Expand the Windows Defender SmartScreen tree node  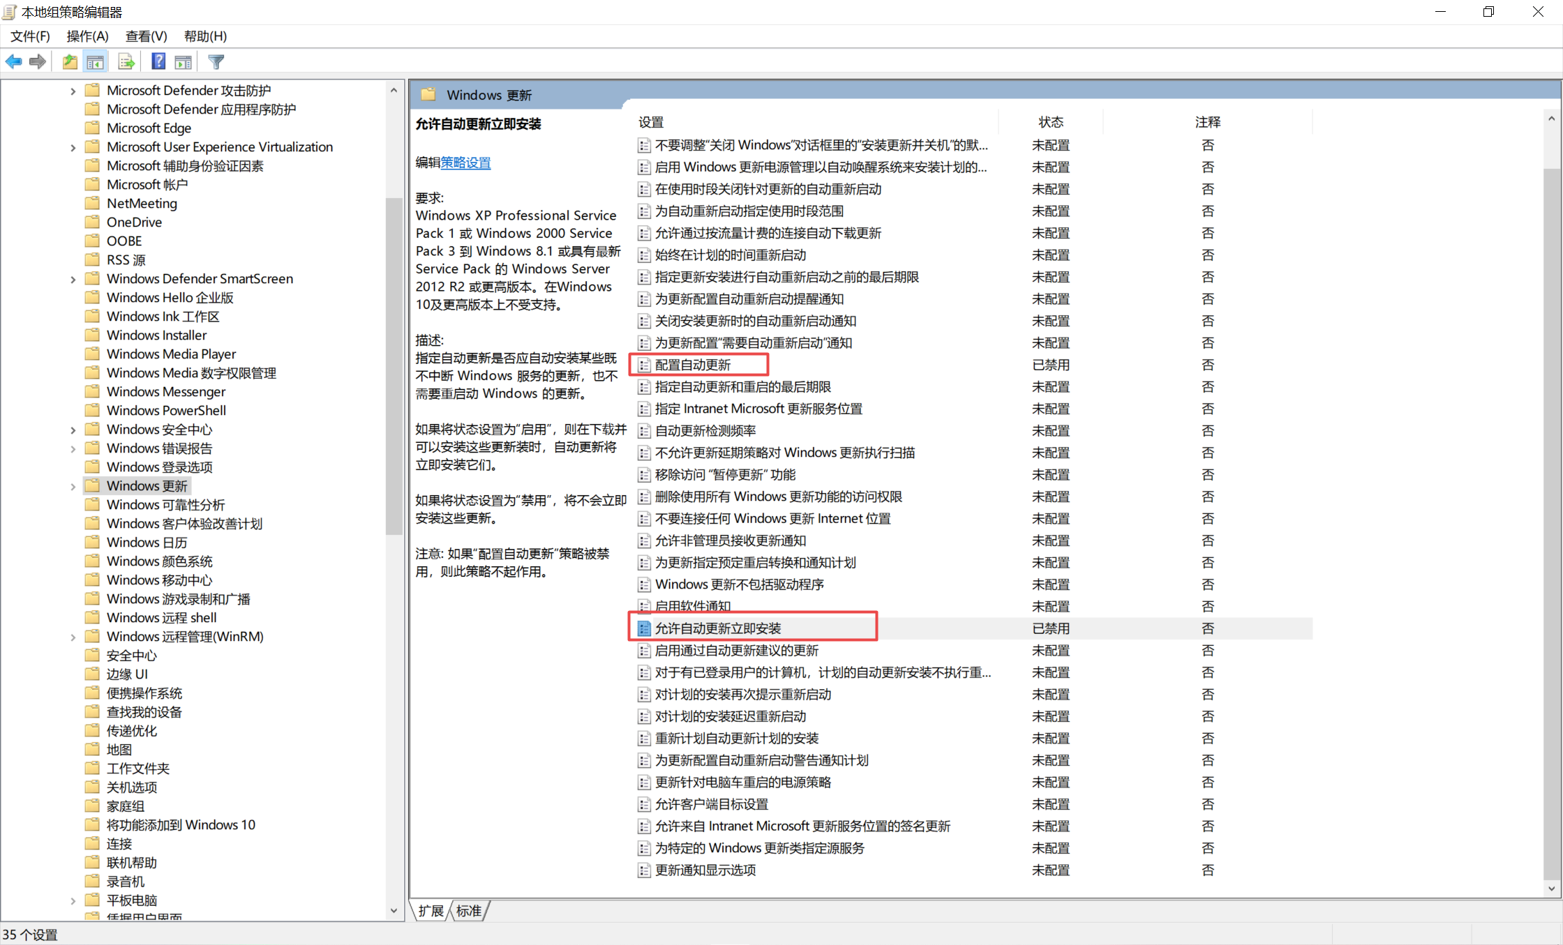(73, 280)
